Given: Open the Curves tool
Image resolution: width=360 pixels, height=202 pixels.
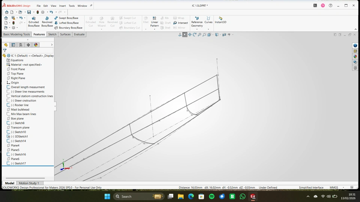Looking at the screenshot, I should (208, 20).
